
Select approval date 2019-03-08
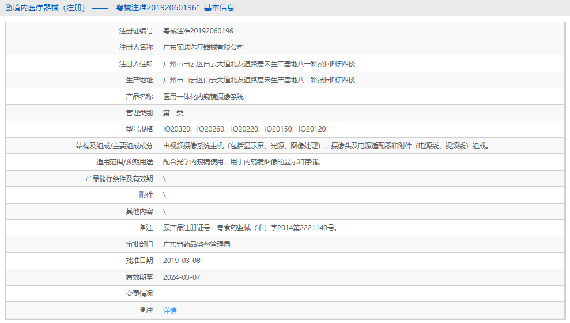coord(182,261)
